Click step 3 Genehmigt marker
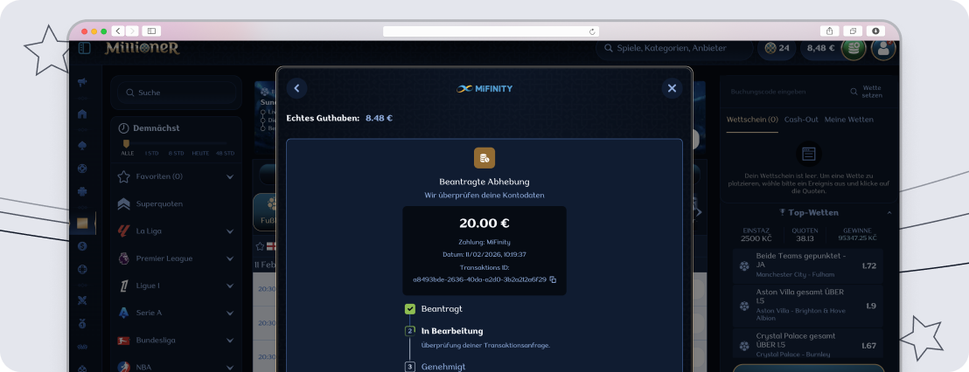 coord(409,367)
